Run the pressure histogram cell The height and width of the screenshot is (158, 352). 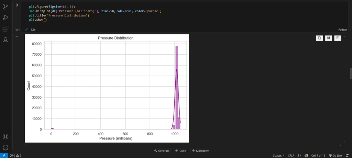click(x=17, y=5)
